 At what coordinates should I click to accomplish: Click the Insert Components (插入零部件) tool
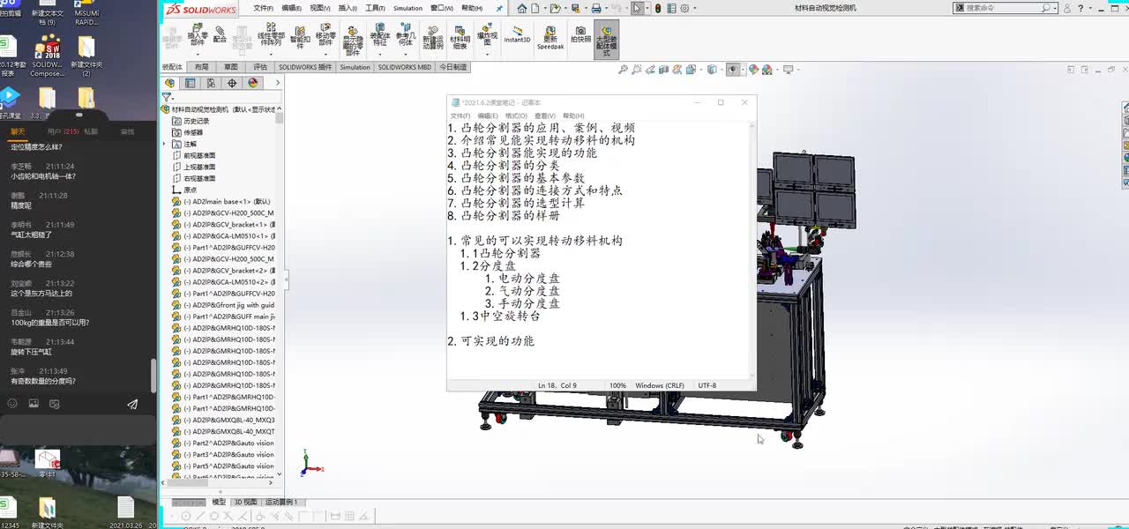tap(198, 36)
